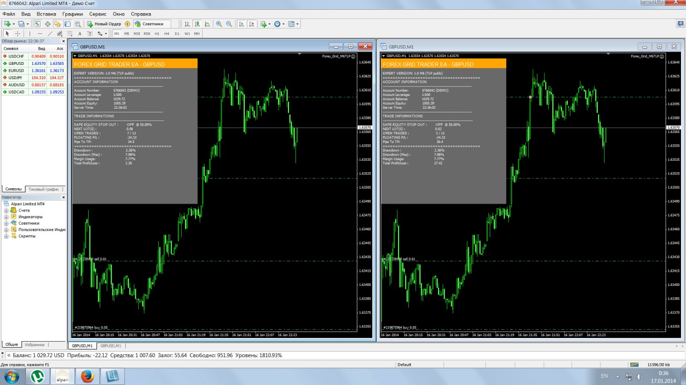Toggle Chart Shift
The image size is (686, 385).
pos(252,24)
